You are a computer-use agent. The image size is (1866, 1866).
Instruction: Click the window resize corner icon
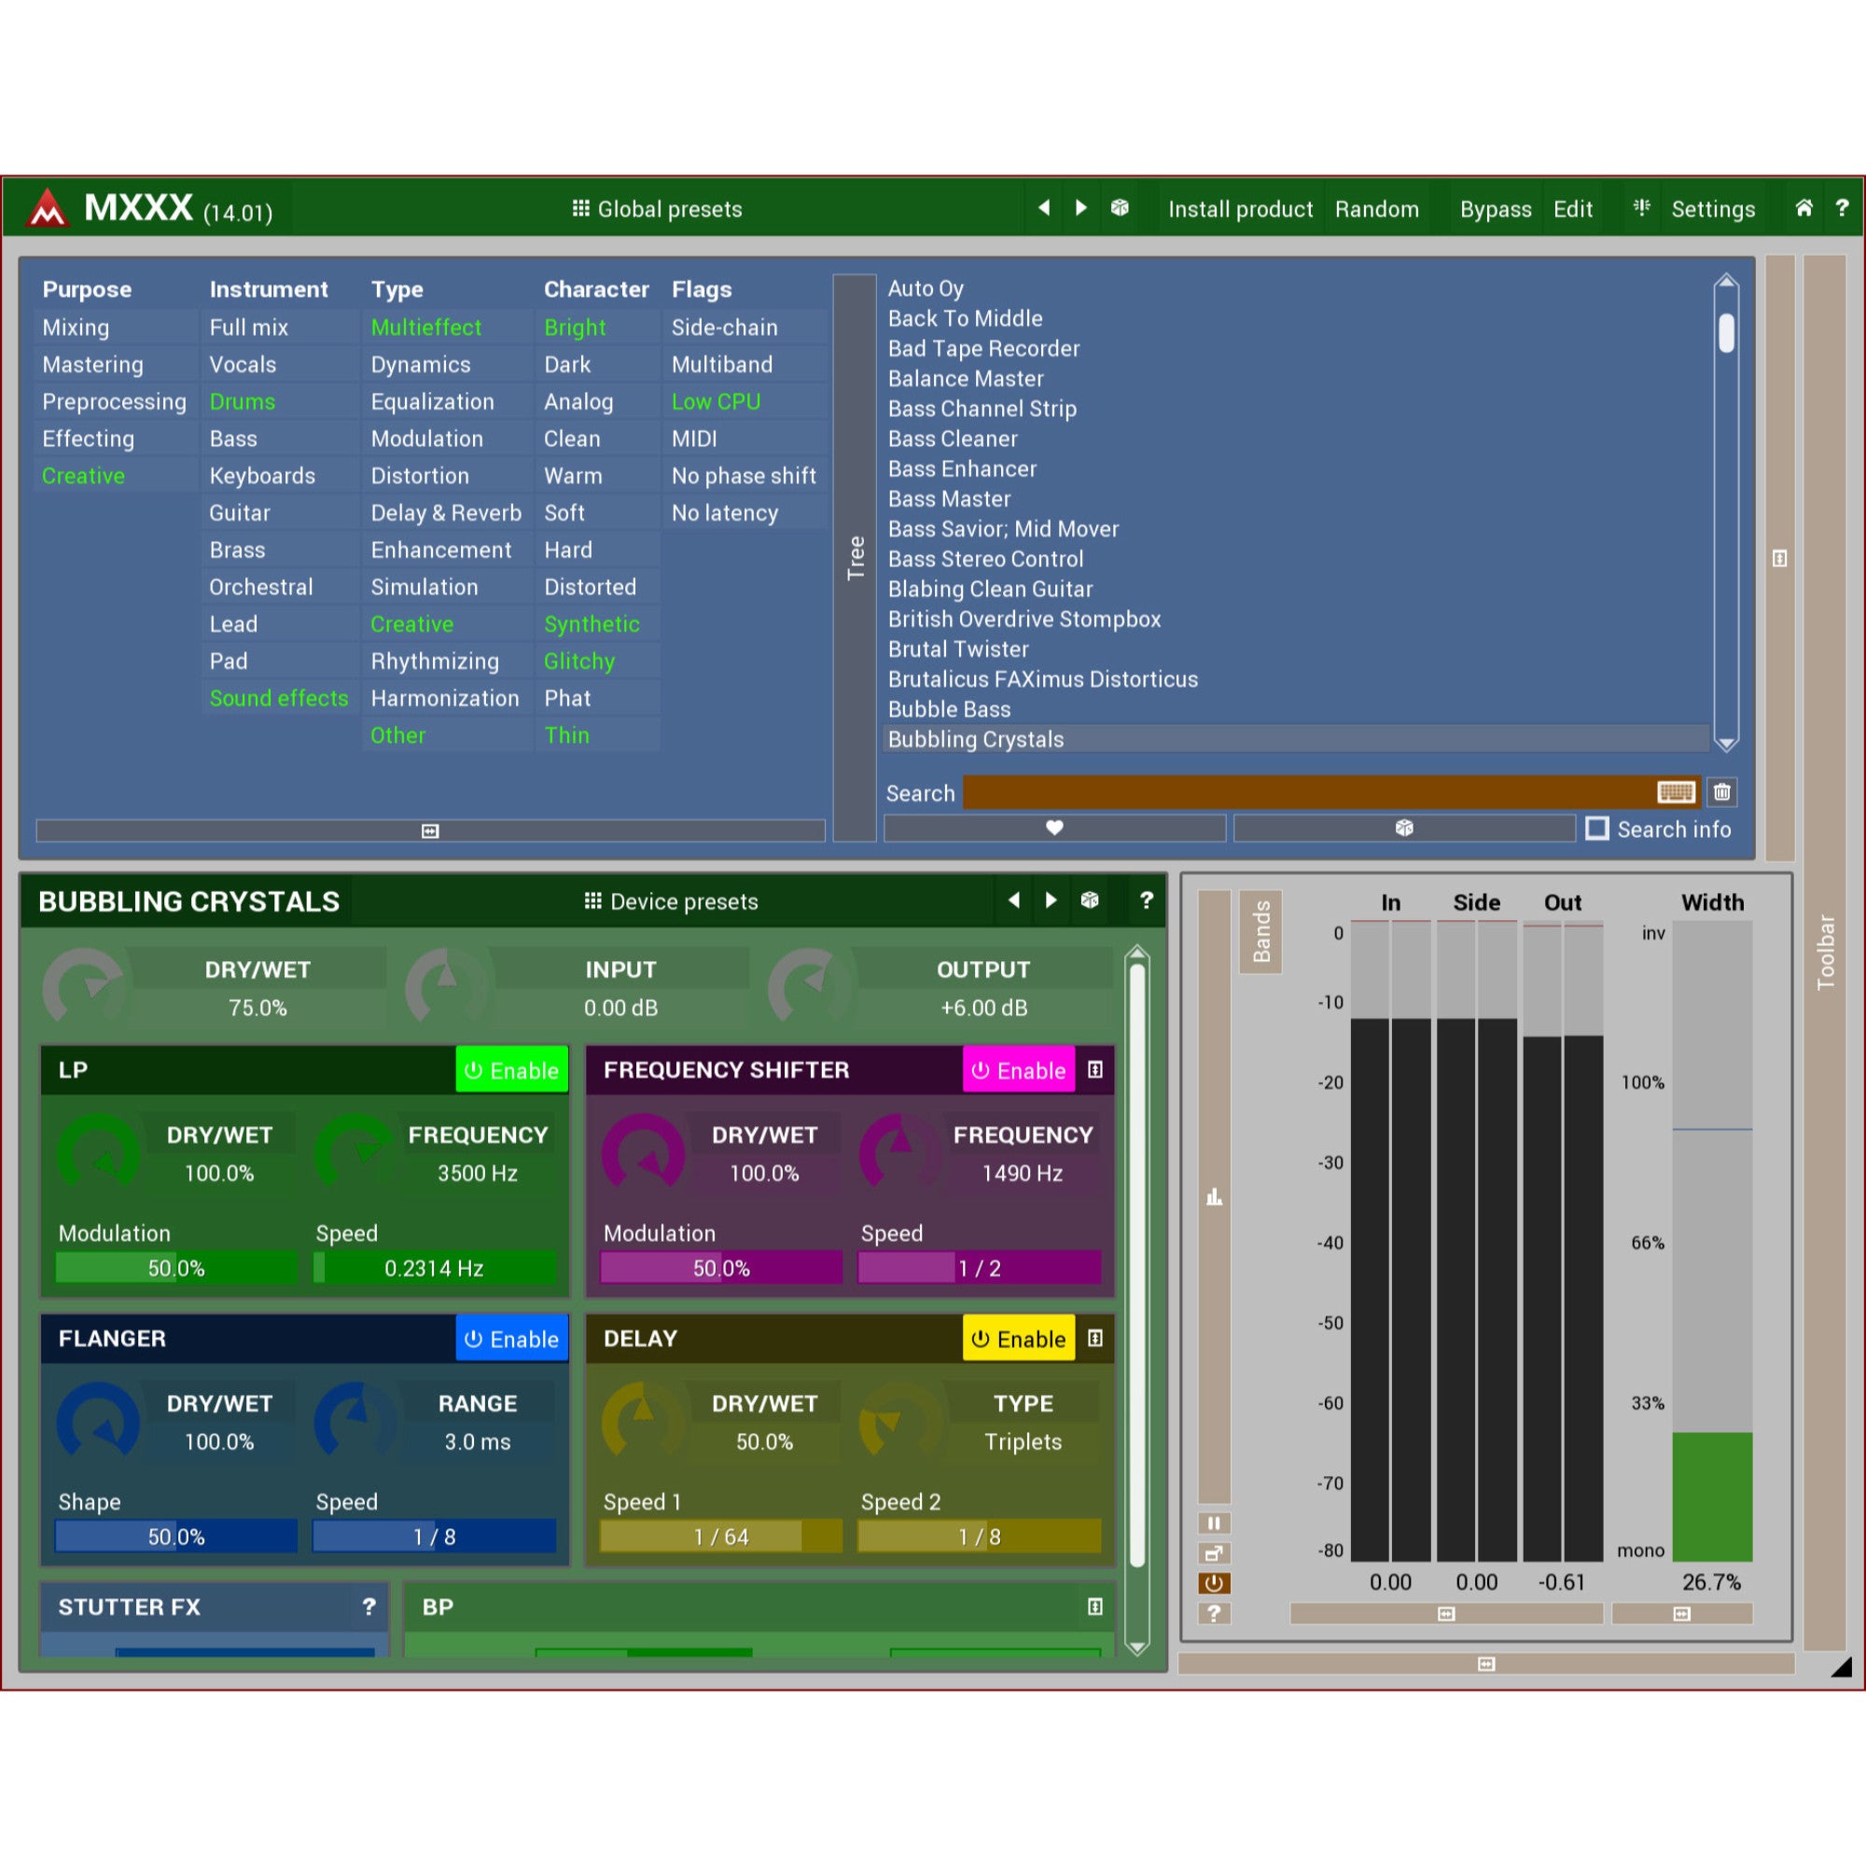[x=1841, y=1666]
